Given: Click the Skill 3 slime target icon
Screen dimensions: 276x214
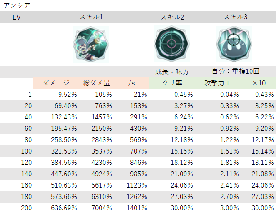Looking at the screenshot, I should 234,44.
